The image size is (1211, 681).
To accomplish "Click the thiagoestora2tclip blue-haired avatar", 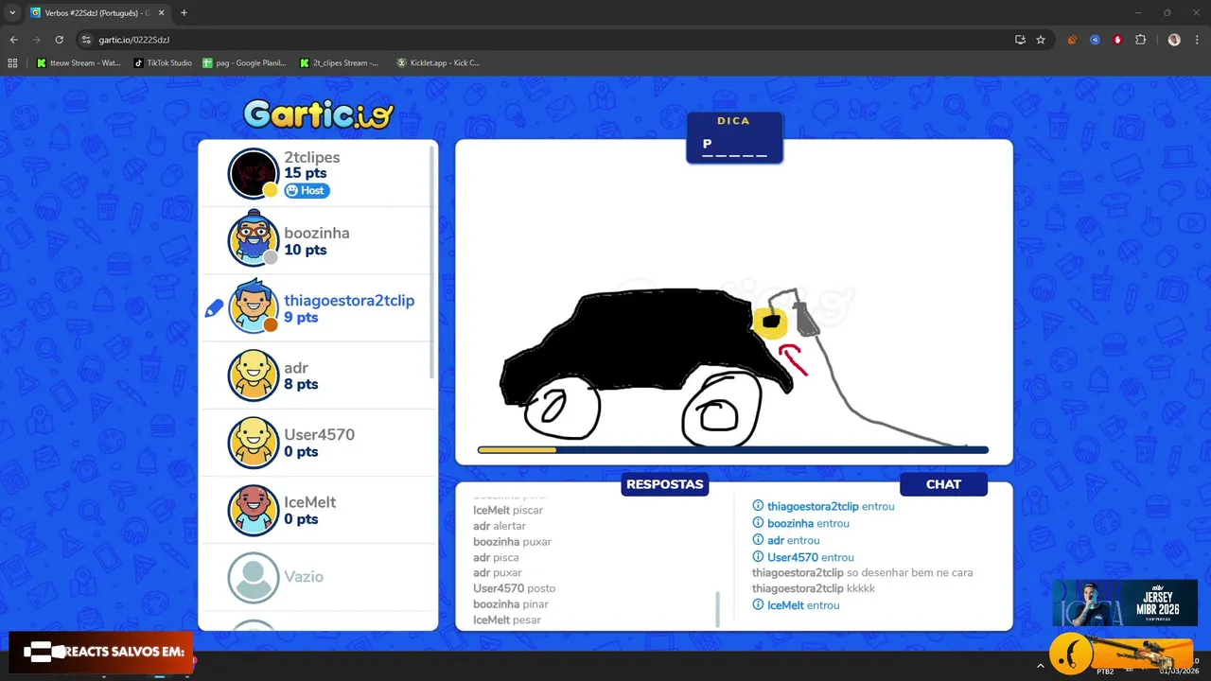I will pos(254,307).
